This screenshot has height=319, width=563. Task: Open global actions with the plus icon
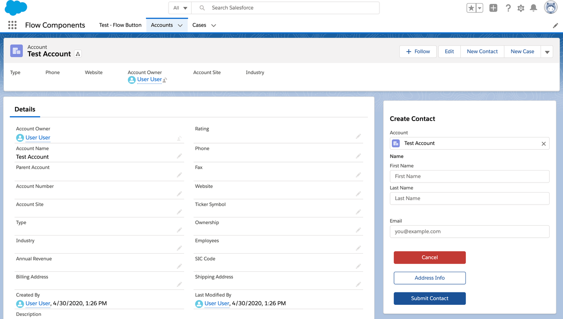(493, 8)
